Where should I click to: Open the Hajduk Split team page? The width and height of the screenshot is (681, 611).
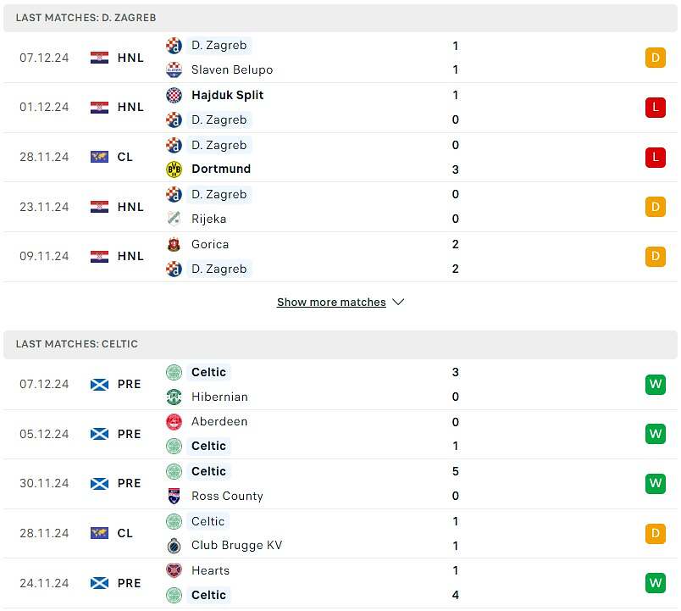click(x=228, y=95)
